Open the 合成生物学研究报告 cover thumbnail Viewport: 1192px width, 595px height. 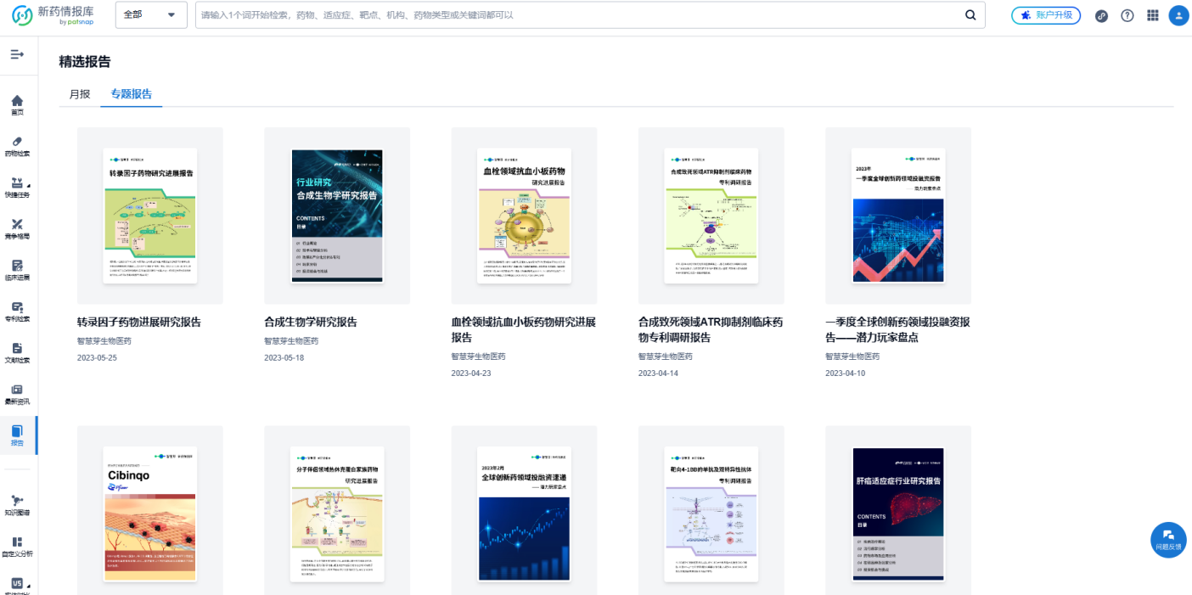pyautogui.click(x=337, y=216)
